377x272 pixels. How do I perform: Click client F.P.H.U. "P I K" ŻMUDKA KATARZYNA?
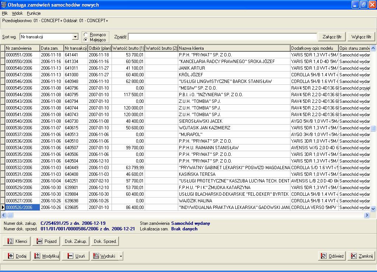[x=215, y=188]
